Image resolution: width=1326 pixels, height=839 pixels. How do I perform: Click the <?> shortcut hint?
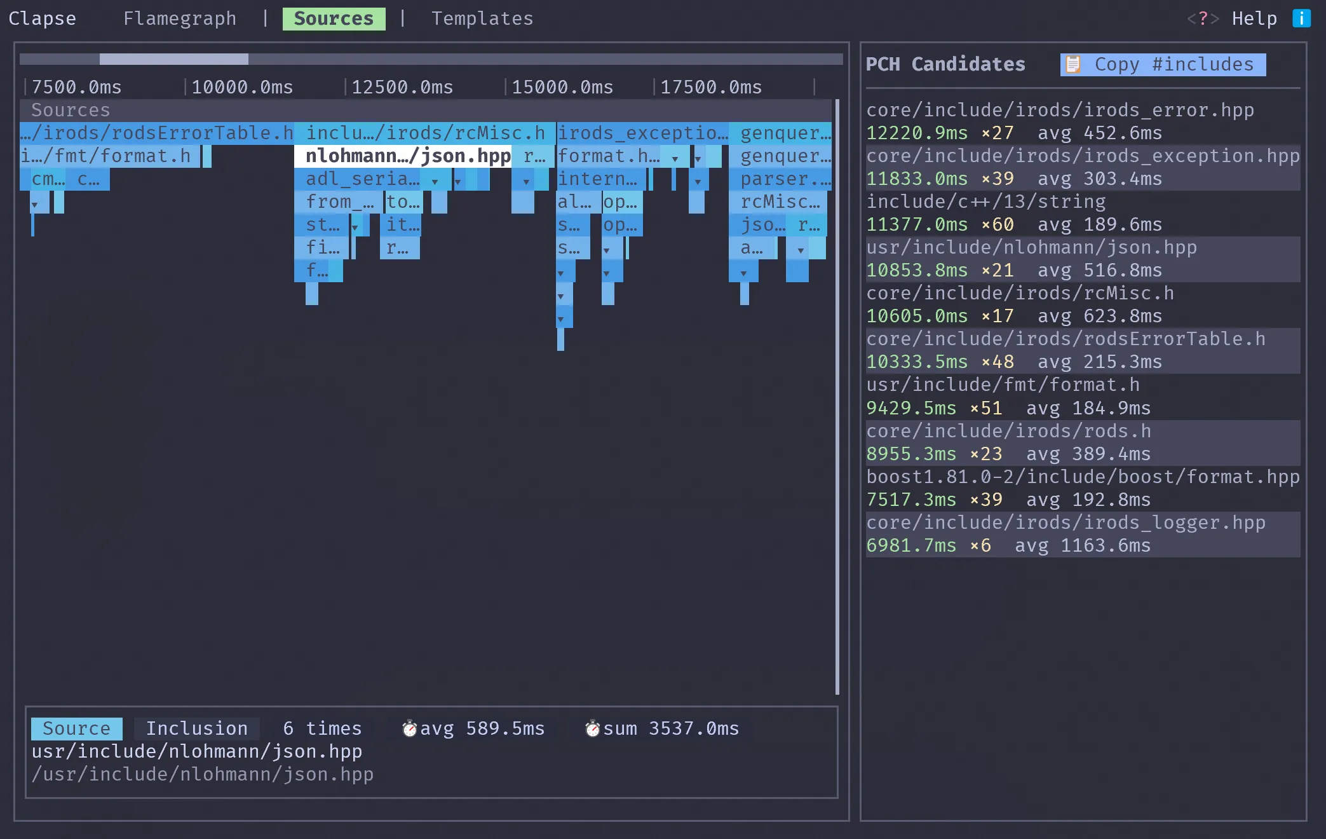1203,18
